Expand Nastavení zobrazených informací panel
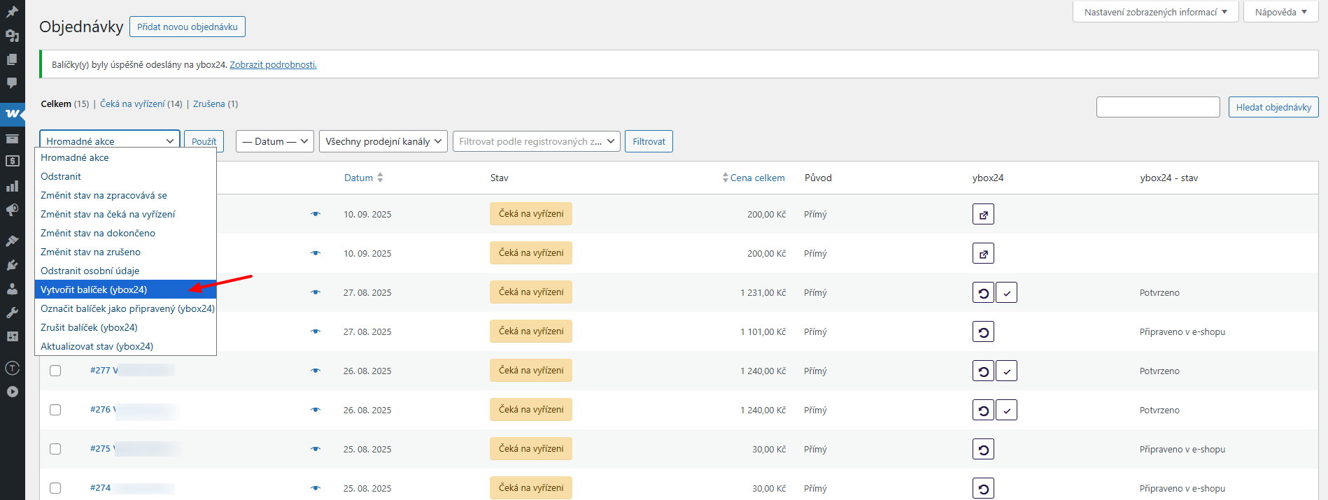Viewport: 1328px width, 500px height. pyautogui.click(x=1155, y=12)
